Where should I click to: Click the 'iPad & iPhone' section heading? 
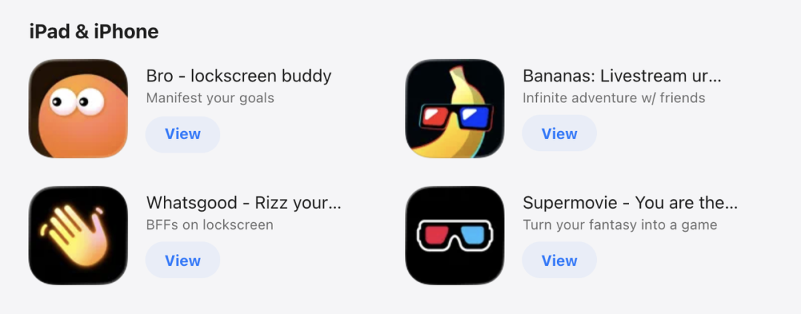[94, 32]
